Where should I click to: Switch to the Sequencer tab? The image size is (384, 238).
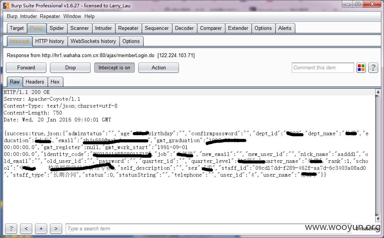pyautogui.click(x=157, y=28)
